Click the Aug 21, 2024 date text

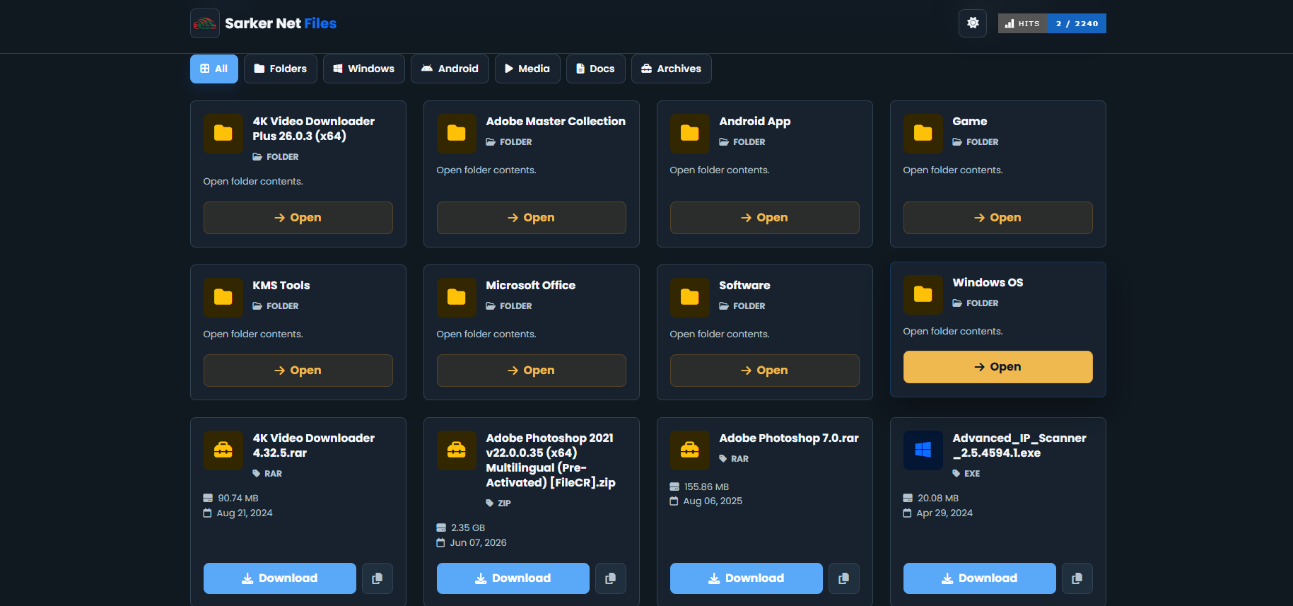click(245, 513)
